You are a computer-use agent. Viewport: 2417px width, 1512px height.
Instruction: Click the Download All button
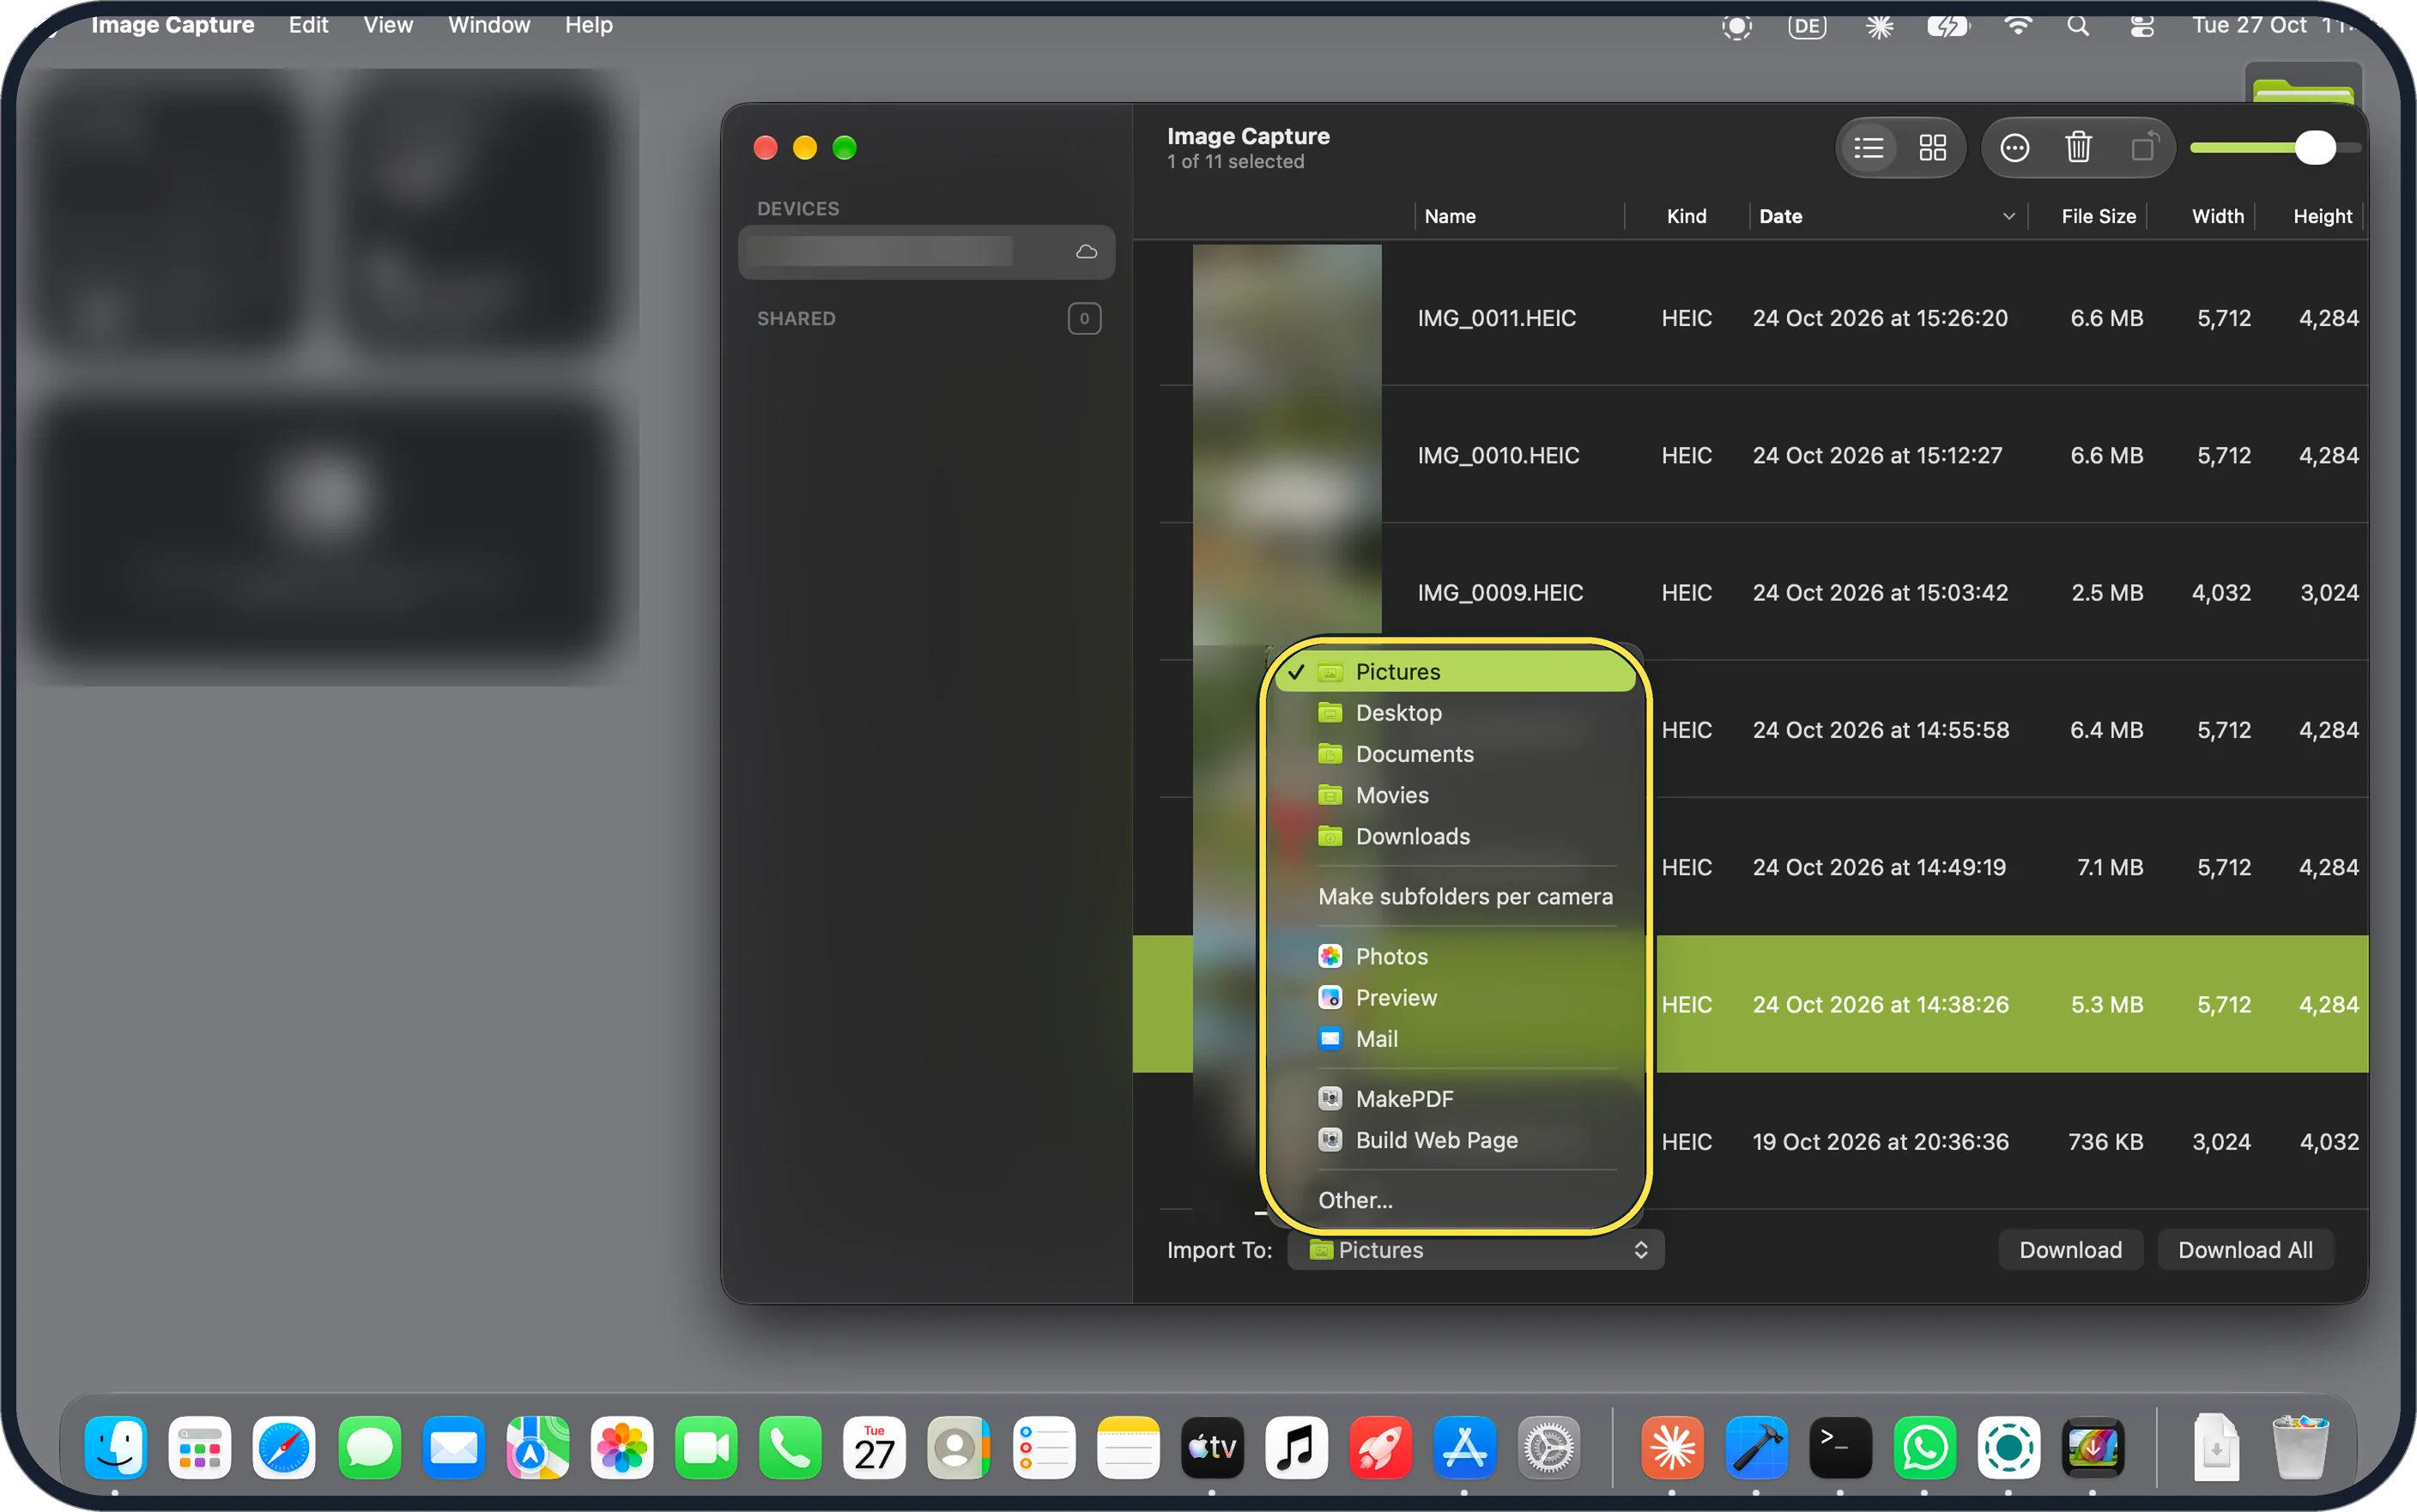2245,1250
